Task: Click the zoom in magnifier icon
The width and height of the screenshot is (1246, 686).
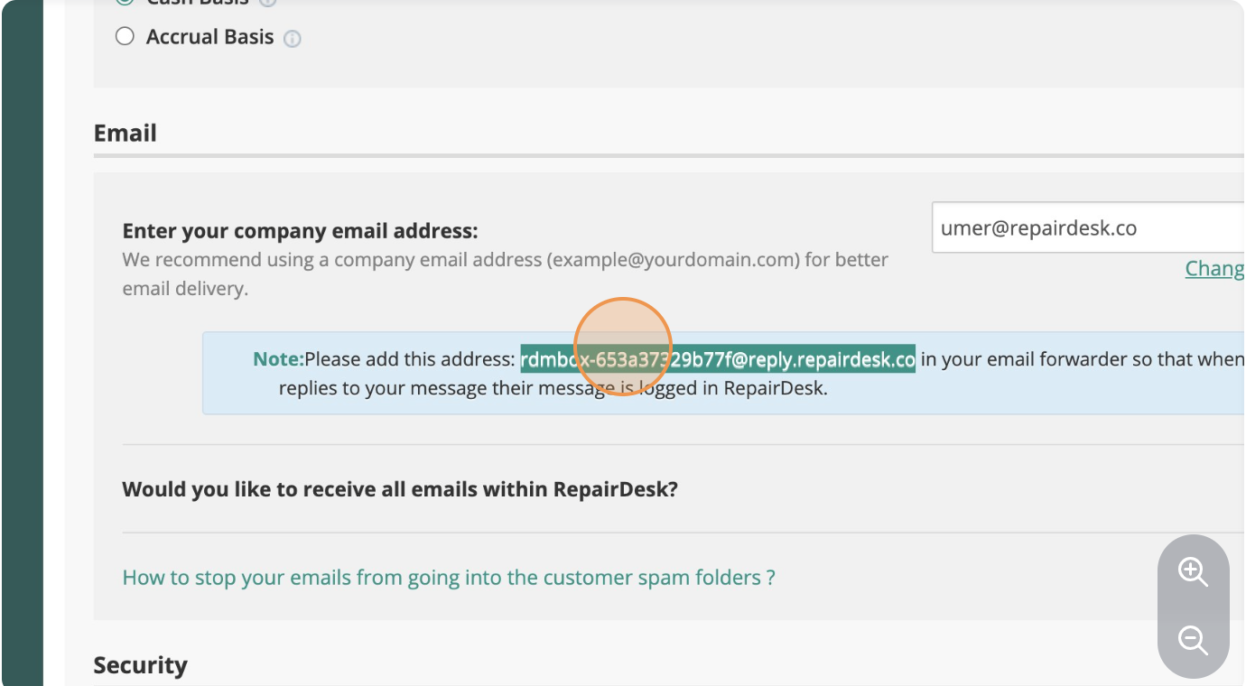Action: click(1193, 571)
